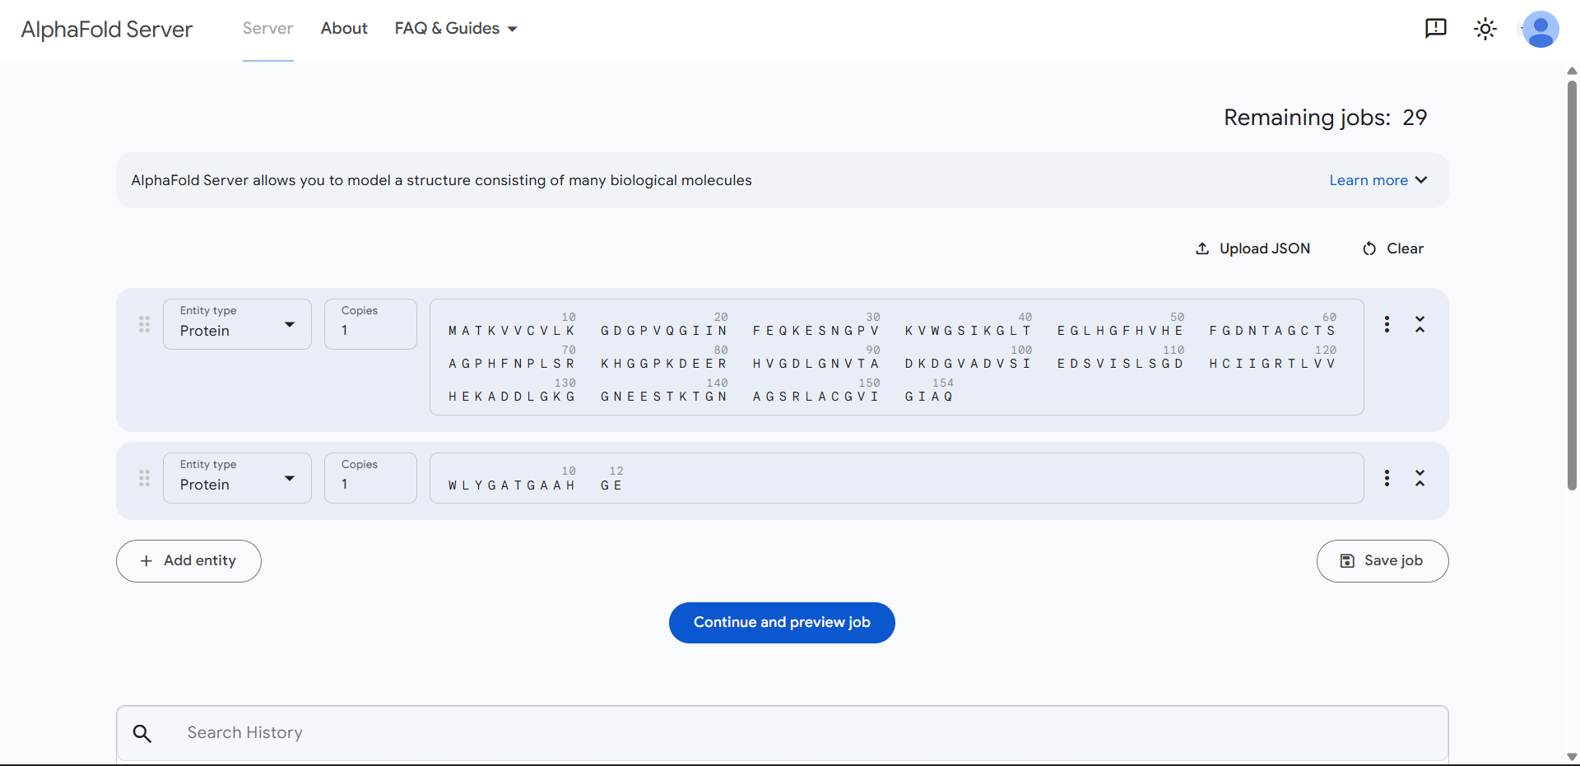Click the page vertical scrollbar thumb
The height and width of the screenshot is (766, 1580).
point(1572,285)
